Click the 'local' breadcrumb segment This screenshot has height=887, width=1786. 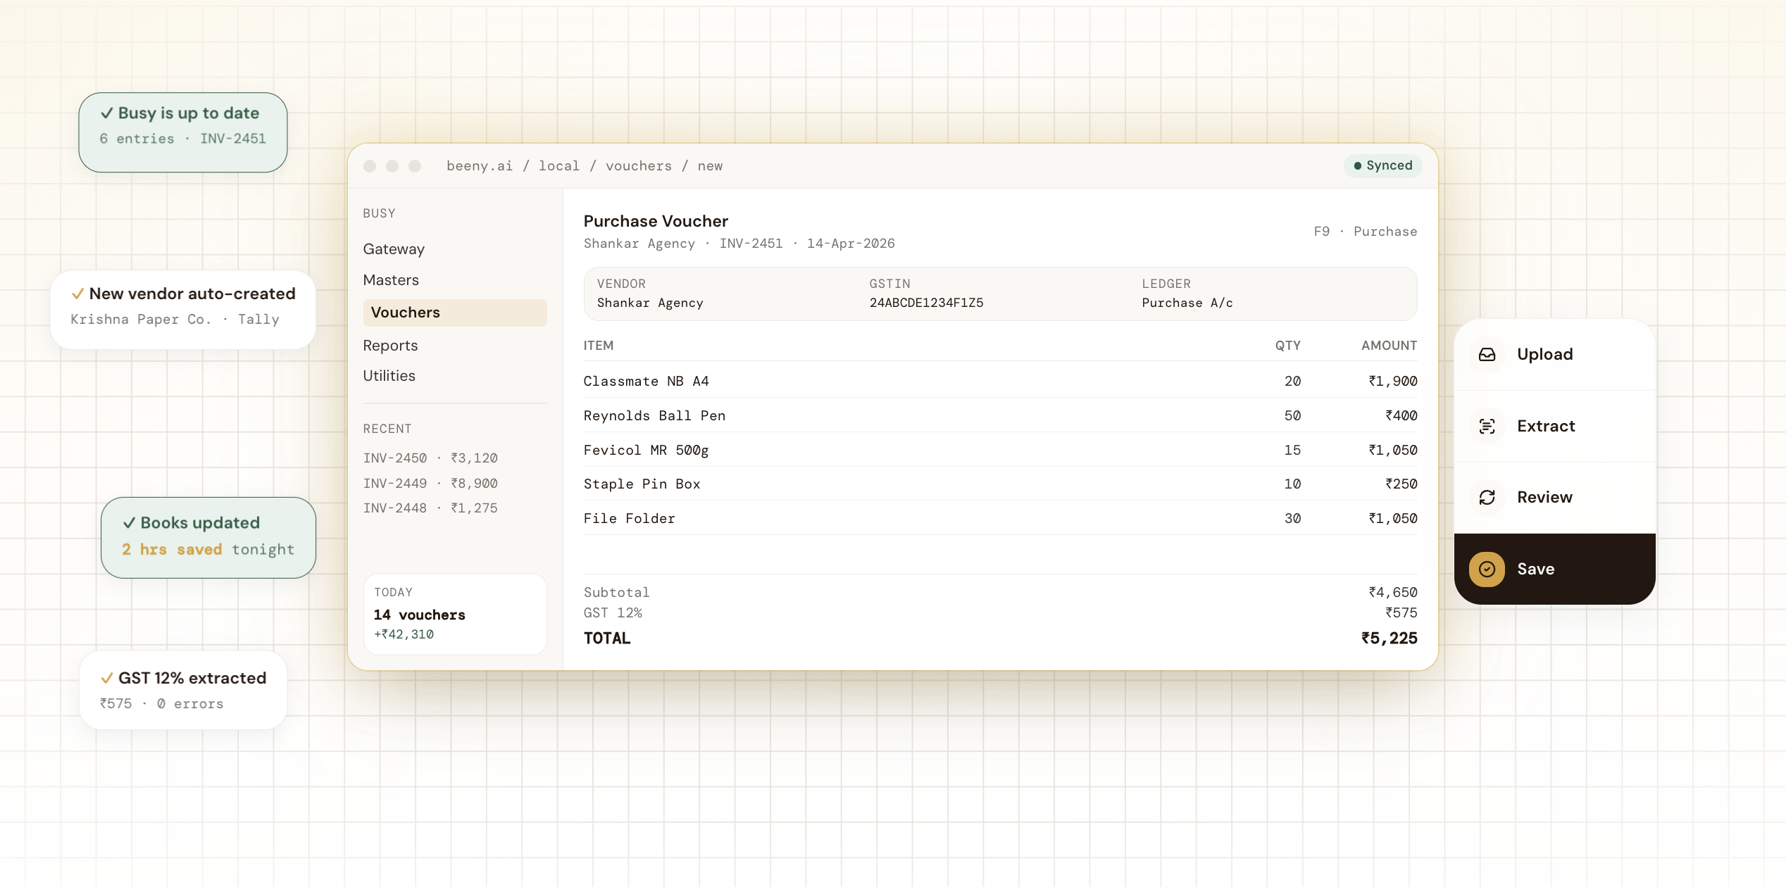[x=559, y=166]
